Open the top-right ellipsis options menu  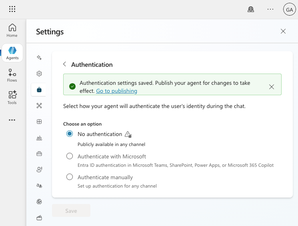(x=271, y=9)
